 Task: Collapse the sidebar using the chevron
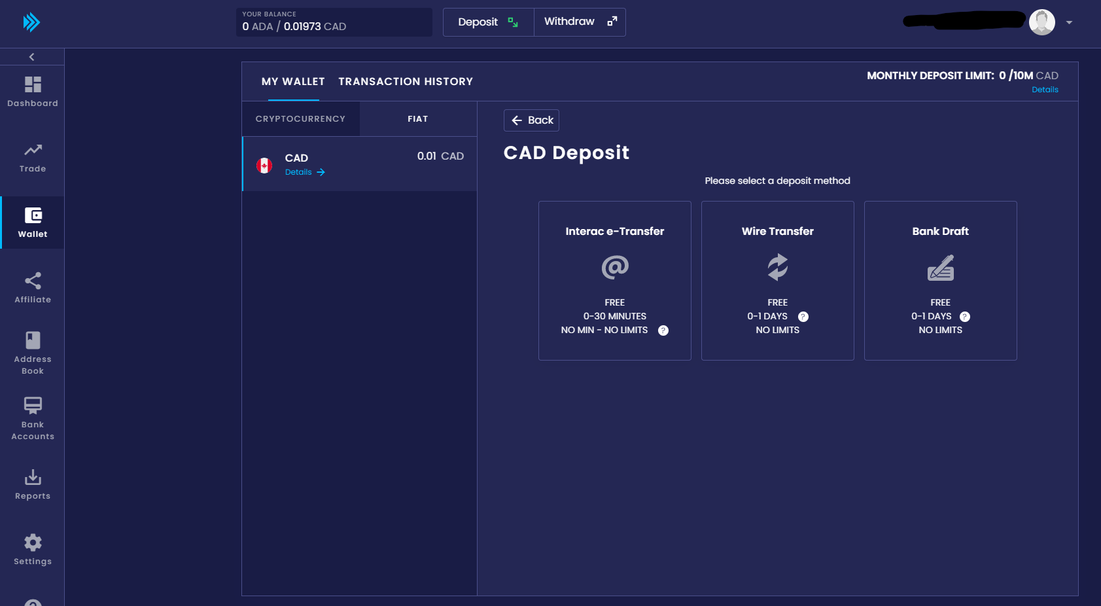pyautogui.click(x=31, y=57)
